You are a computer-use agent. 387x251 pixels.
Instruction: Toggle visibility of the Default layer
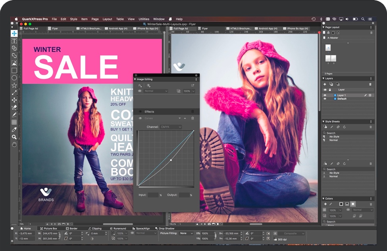[x=325, y=99]
